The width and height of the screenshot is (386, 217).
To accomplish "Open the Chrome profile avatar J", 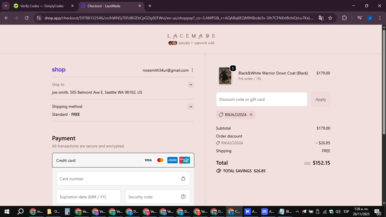I will pyautogui.click(x=370, y=18).
